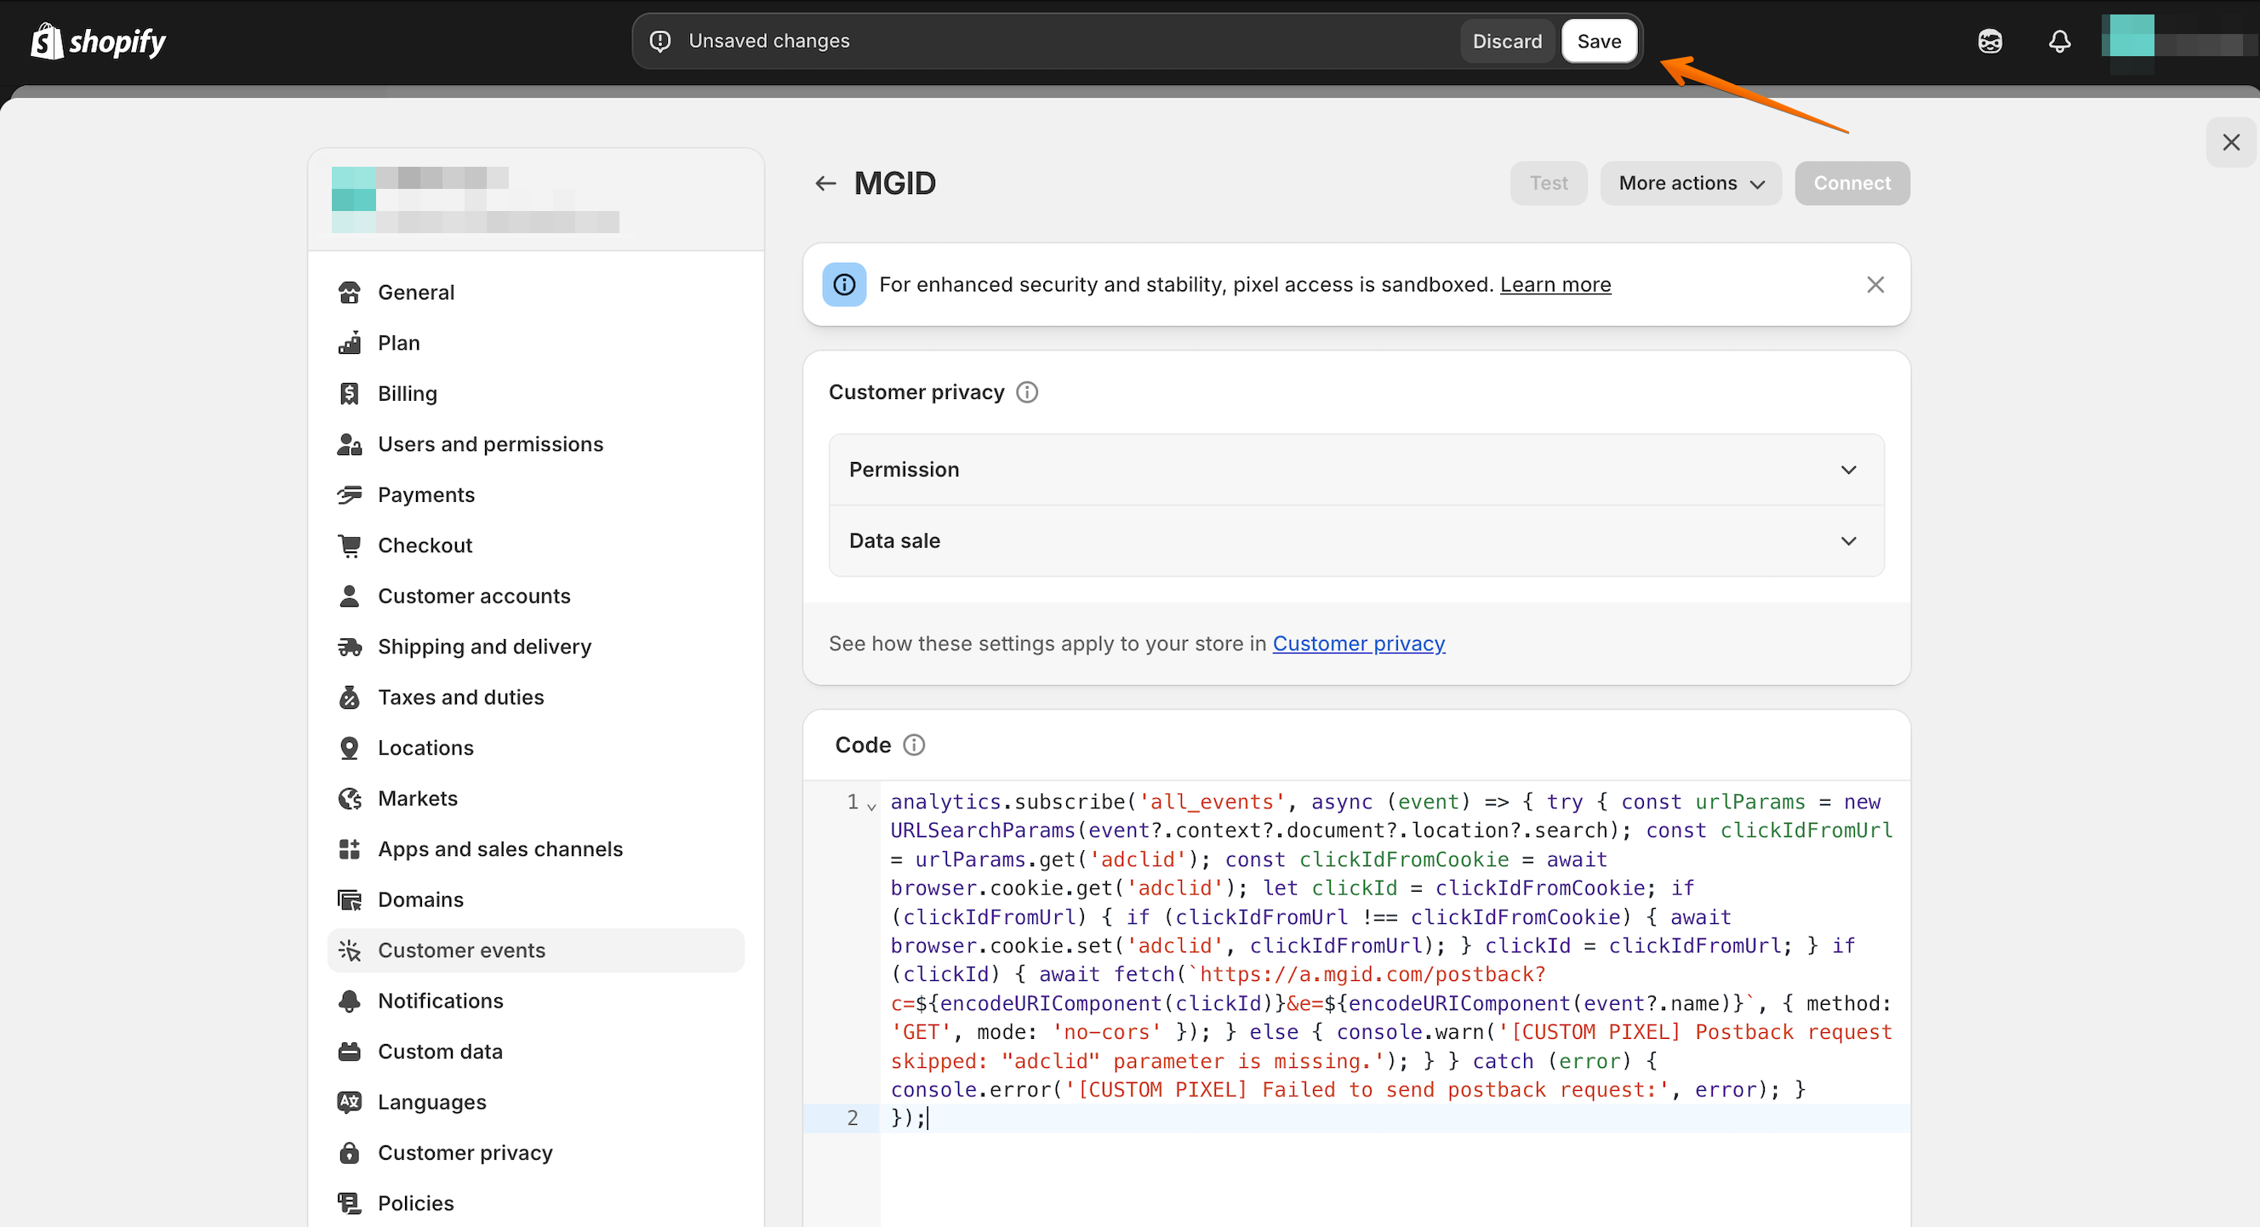Screen dimensions: 2260x1227
Task: Click the back arrow beside MGID
Action: pyautogui.click(x=825, y=183)
